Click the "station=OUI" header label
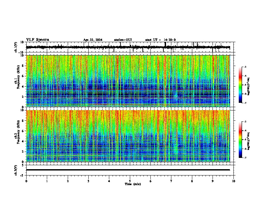 (x=123, y=40)
